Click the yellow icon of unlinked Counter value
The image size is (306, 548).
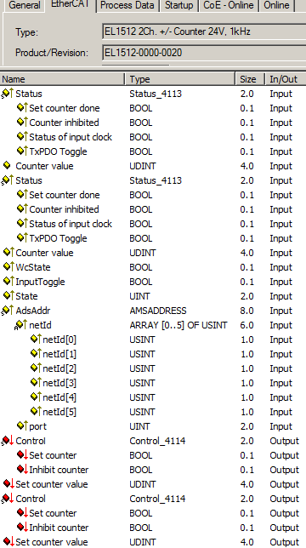point(7,166)
